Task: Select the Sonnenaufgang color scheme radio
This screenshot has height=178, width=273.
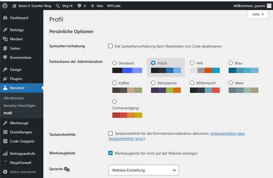Action: click(x=114, y=101)
